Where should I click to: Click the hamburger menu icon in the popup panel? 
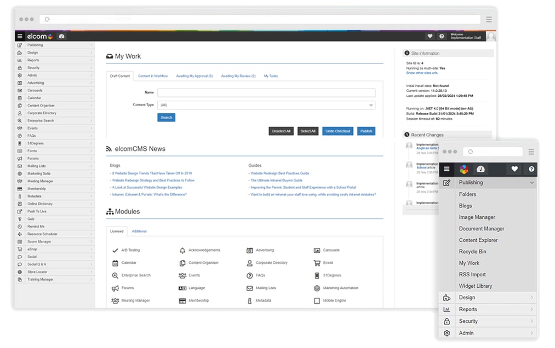tap(447, 170)
